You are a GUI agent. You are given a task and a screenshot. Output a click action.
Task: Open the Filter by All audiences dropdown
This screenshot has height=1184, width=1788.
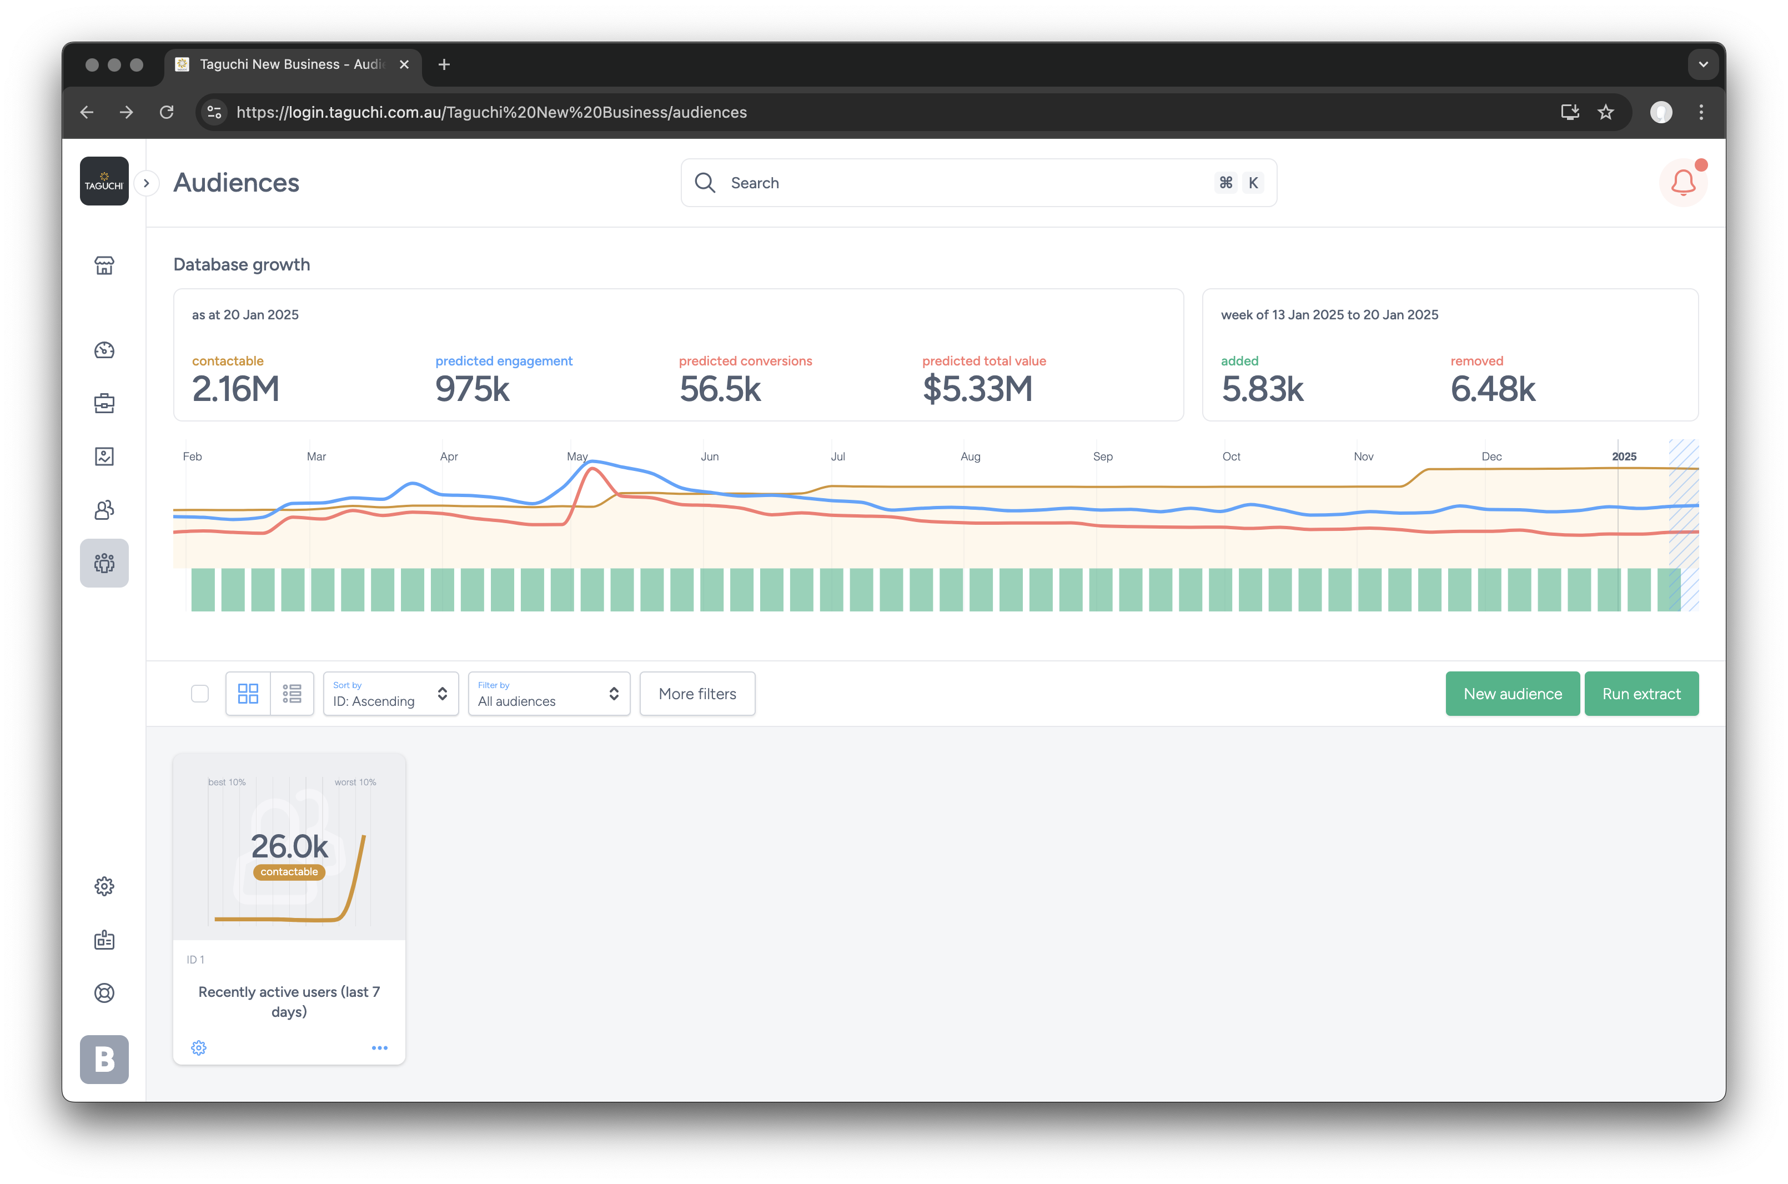(x=549, y=693)
